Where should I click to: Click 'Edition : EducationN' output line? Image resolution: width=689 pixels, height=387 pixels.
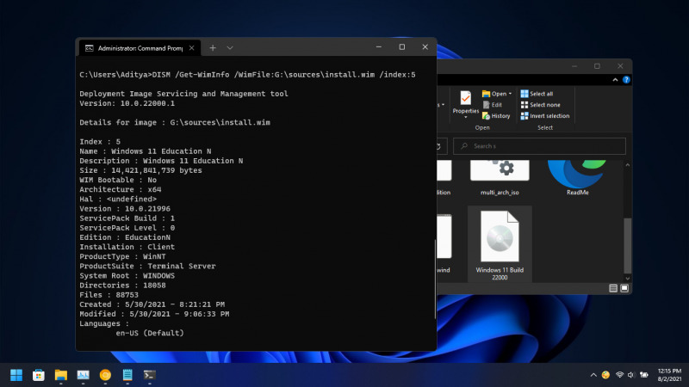point(125,237)
